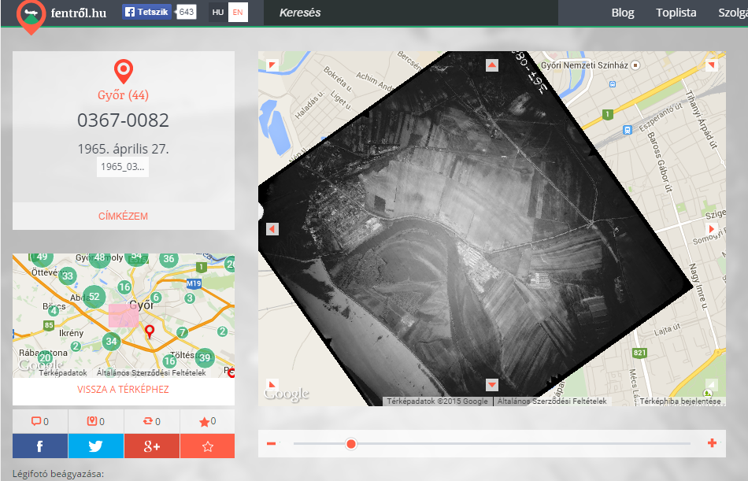The height and width of the screenshot is (481, 748).
Task: Click the upward navigation arrow on the map
Action: pos(492,65)
